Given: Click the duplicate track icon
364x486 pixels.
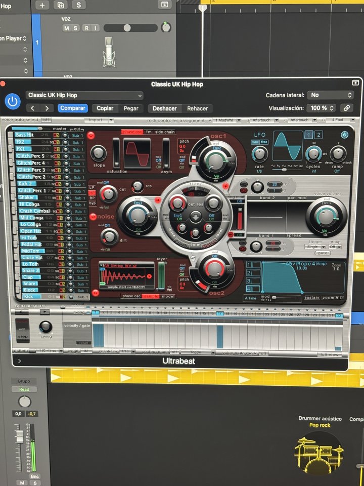Looking at the screenshot, I should click(x=60, y=5).
